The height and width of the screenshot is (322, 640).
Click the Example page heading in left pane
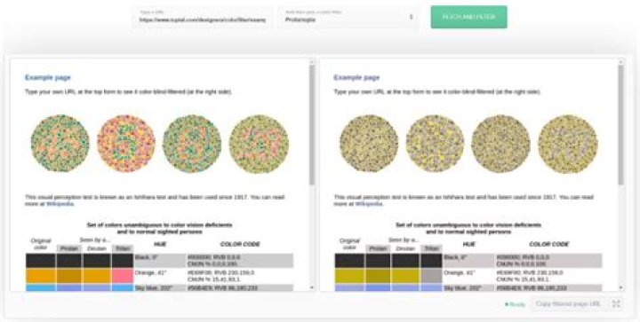(48, 77)
